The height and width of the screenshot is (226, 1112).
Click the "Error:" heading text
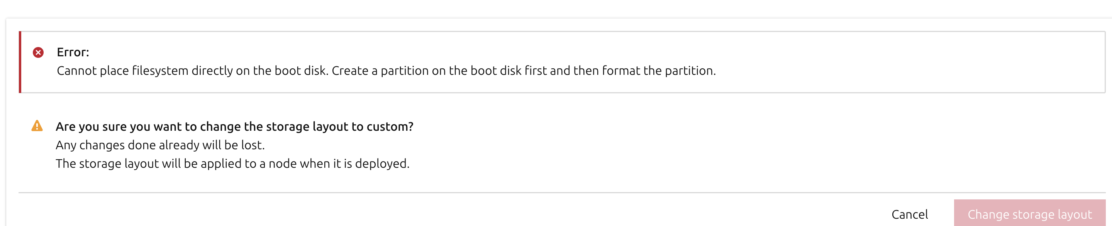73,52
